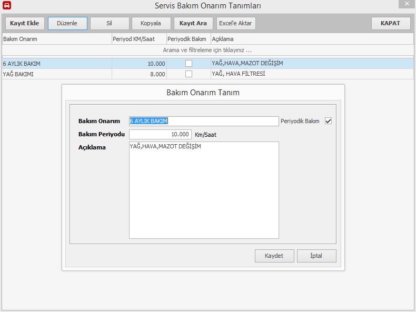Click the KAPAT button
The width and height of the screenshot is (416, 312).
[390, 23]
